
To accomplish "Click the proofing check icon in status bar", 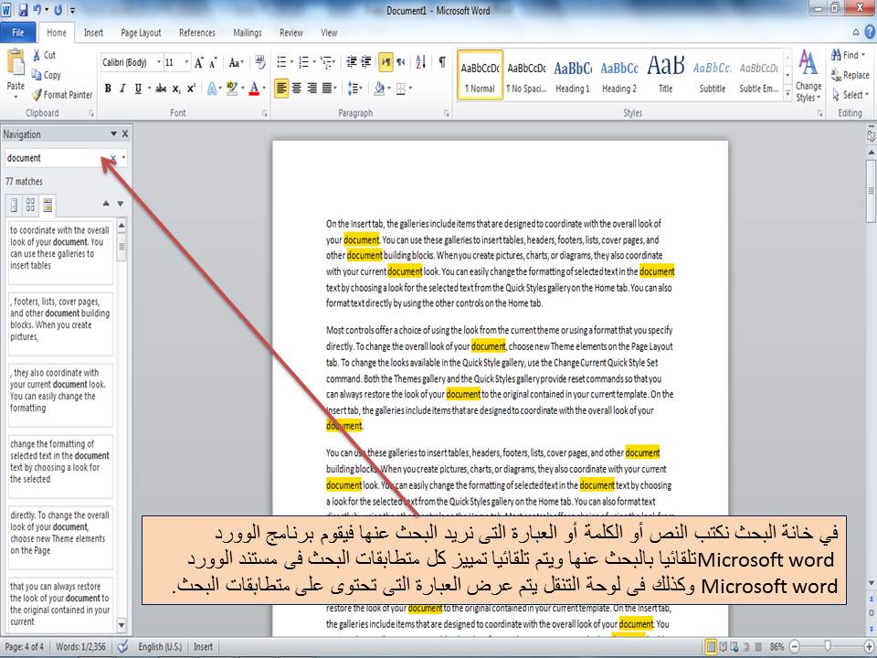I will click(122, 646).
